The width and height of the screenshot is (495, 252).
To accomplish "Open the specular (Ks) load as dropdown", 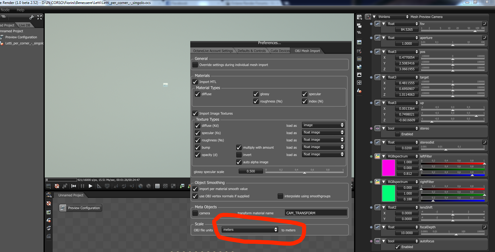I will (323, 132).
